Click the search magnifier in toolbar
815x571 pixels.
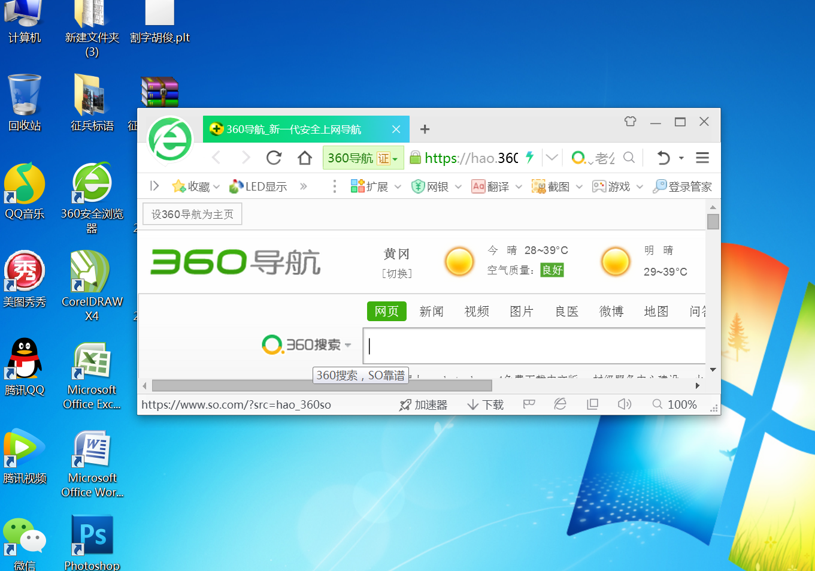629,158
